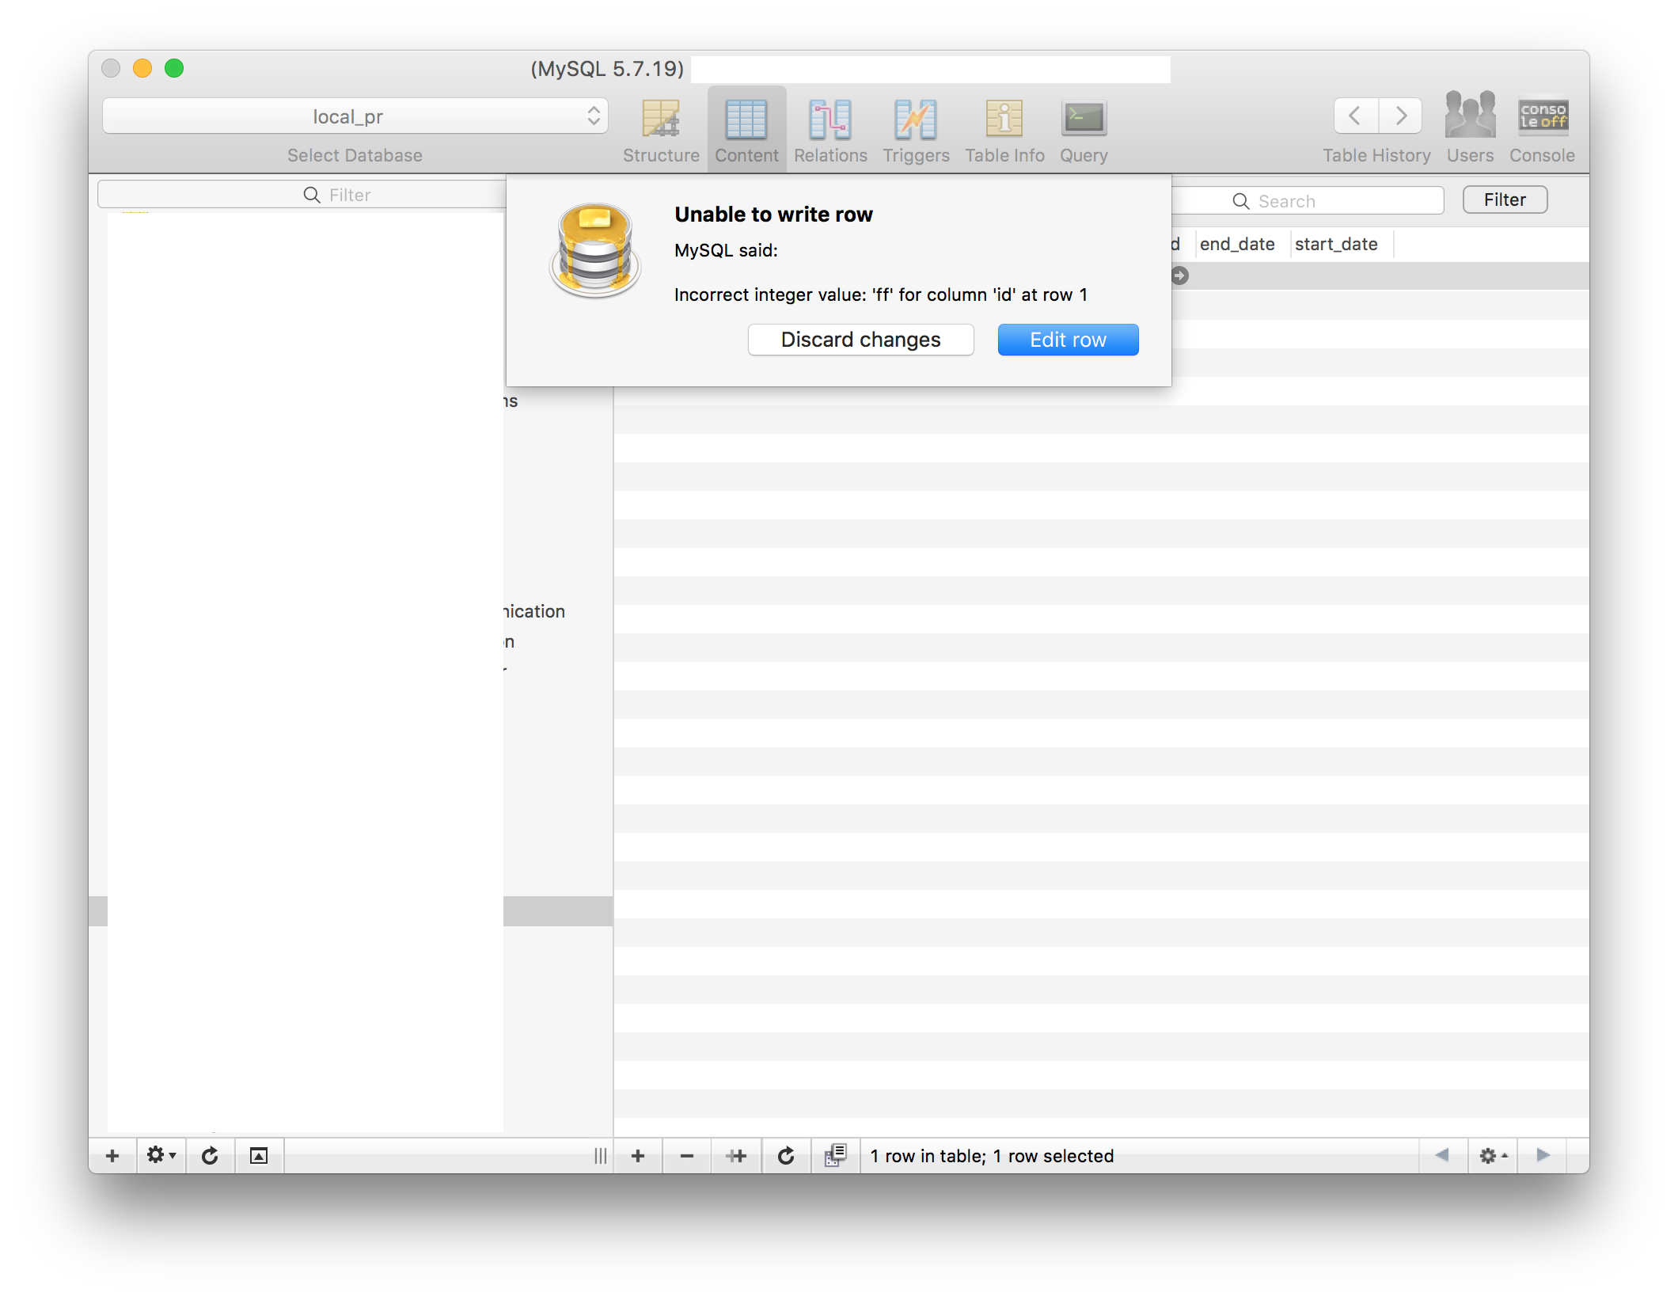This screenshot has height=1300, width=1678.
Task: Open the Select Database dropdown
Action: [355, 116]
